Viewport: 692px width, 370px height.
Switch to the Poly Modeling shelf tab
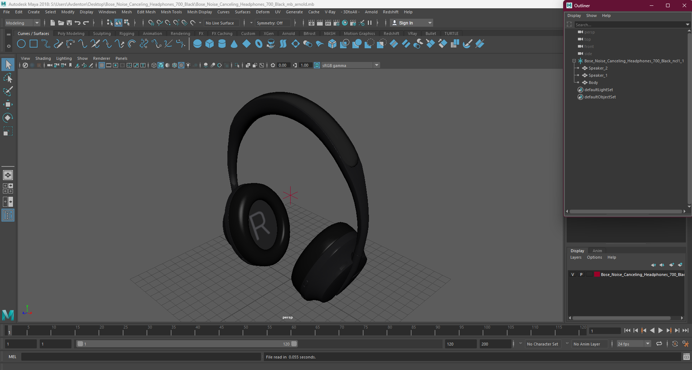click(x=71, y=34)
